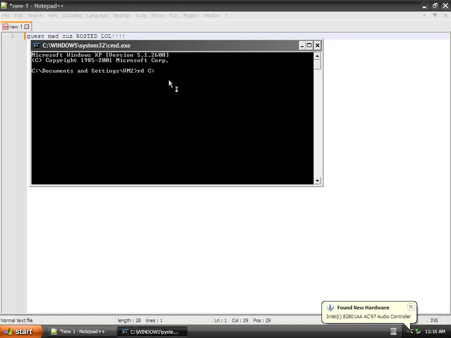Viewport: 451px width, 338px height.
Task: Click the cmd scrollbar thumb
Action: [x=317, y=64]
